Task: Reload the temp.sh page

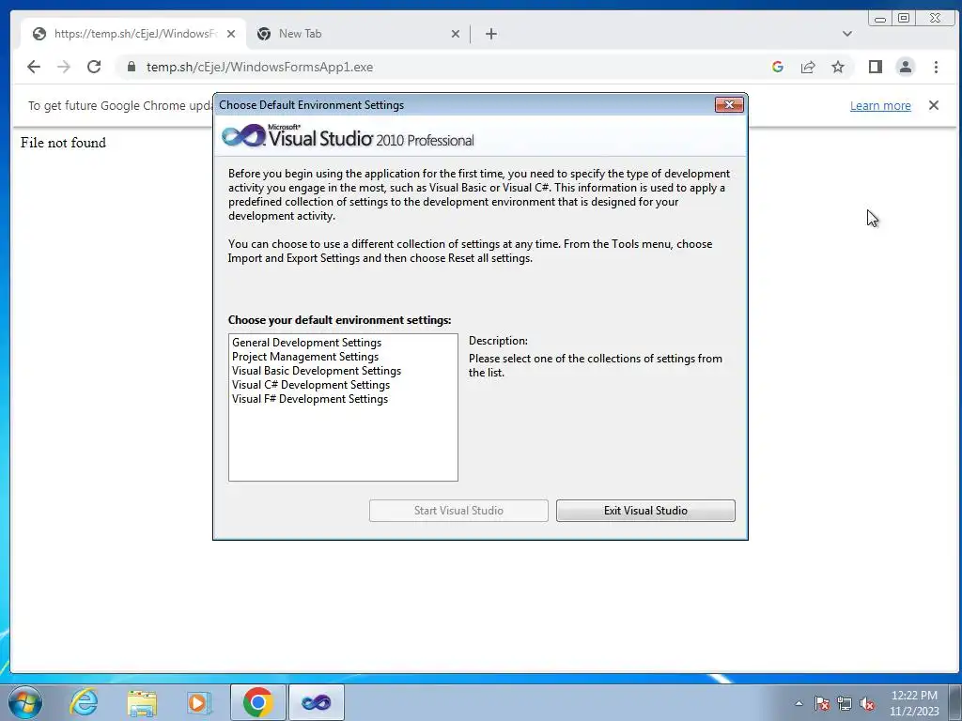Action: click(x=94, y=67)
